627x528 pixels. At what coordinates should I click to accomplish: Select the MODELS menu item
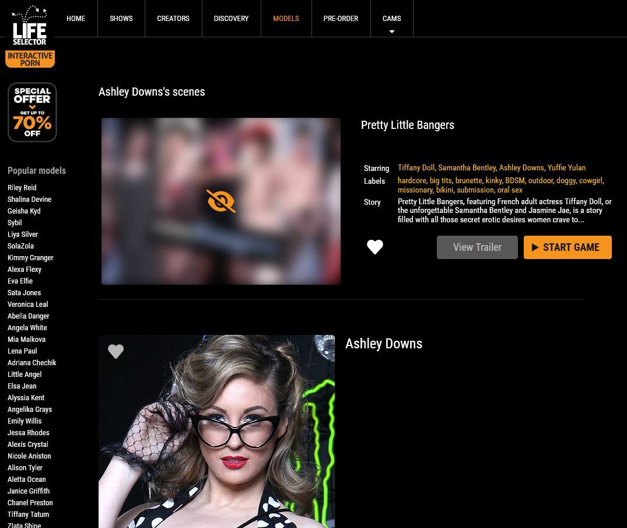pyautogui.click(x=286, y=19)
